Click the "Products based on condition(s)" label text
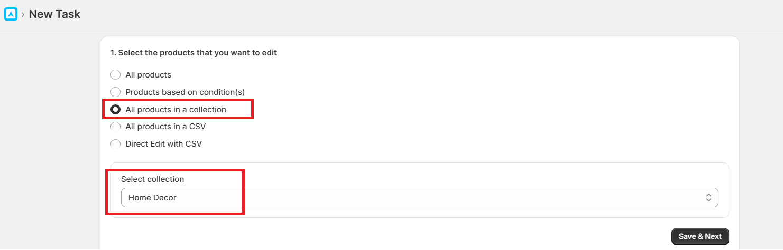Screen dimensions: 783x250 pos(185,92)
